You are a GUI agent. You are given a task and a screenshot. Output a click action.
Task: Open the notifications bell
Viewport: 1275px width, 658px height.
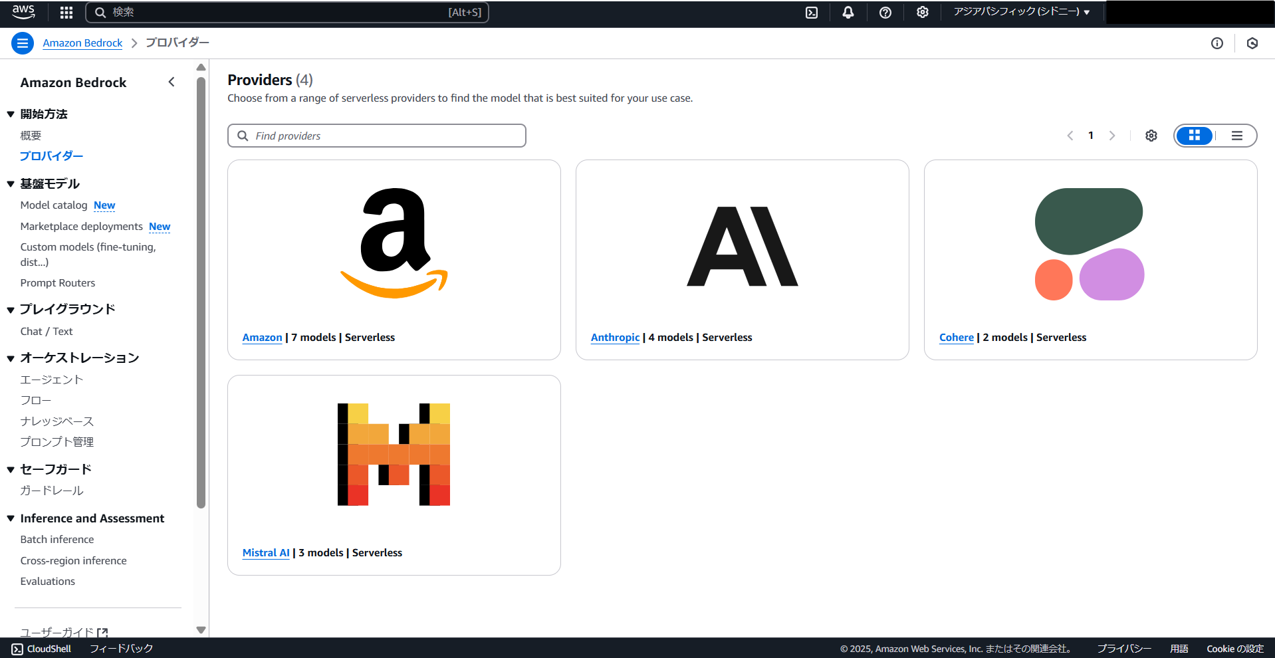click(848, 12)
